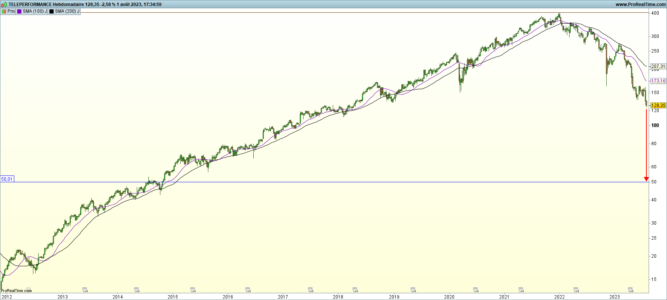The height and width of the screenshot is (300, 667).
Task: Click the 300 price axis label
Action: 655,36
